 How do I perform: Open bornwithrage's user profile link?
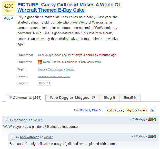point(29,137)
